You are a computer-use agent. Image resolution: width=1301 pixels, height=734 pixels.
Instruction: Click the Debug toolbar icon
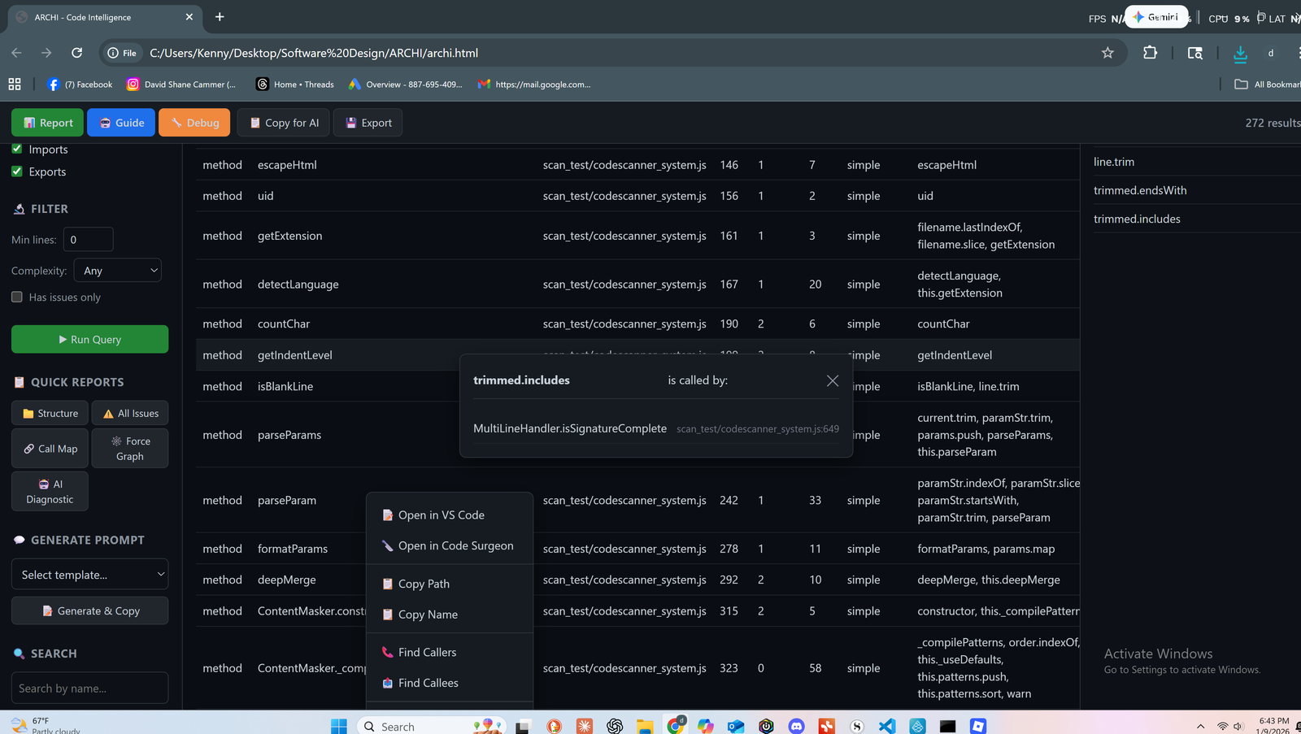pos(194,122)
